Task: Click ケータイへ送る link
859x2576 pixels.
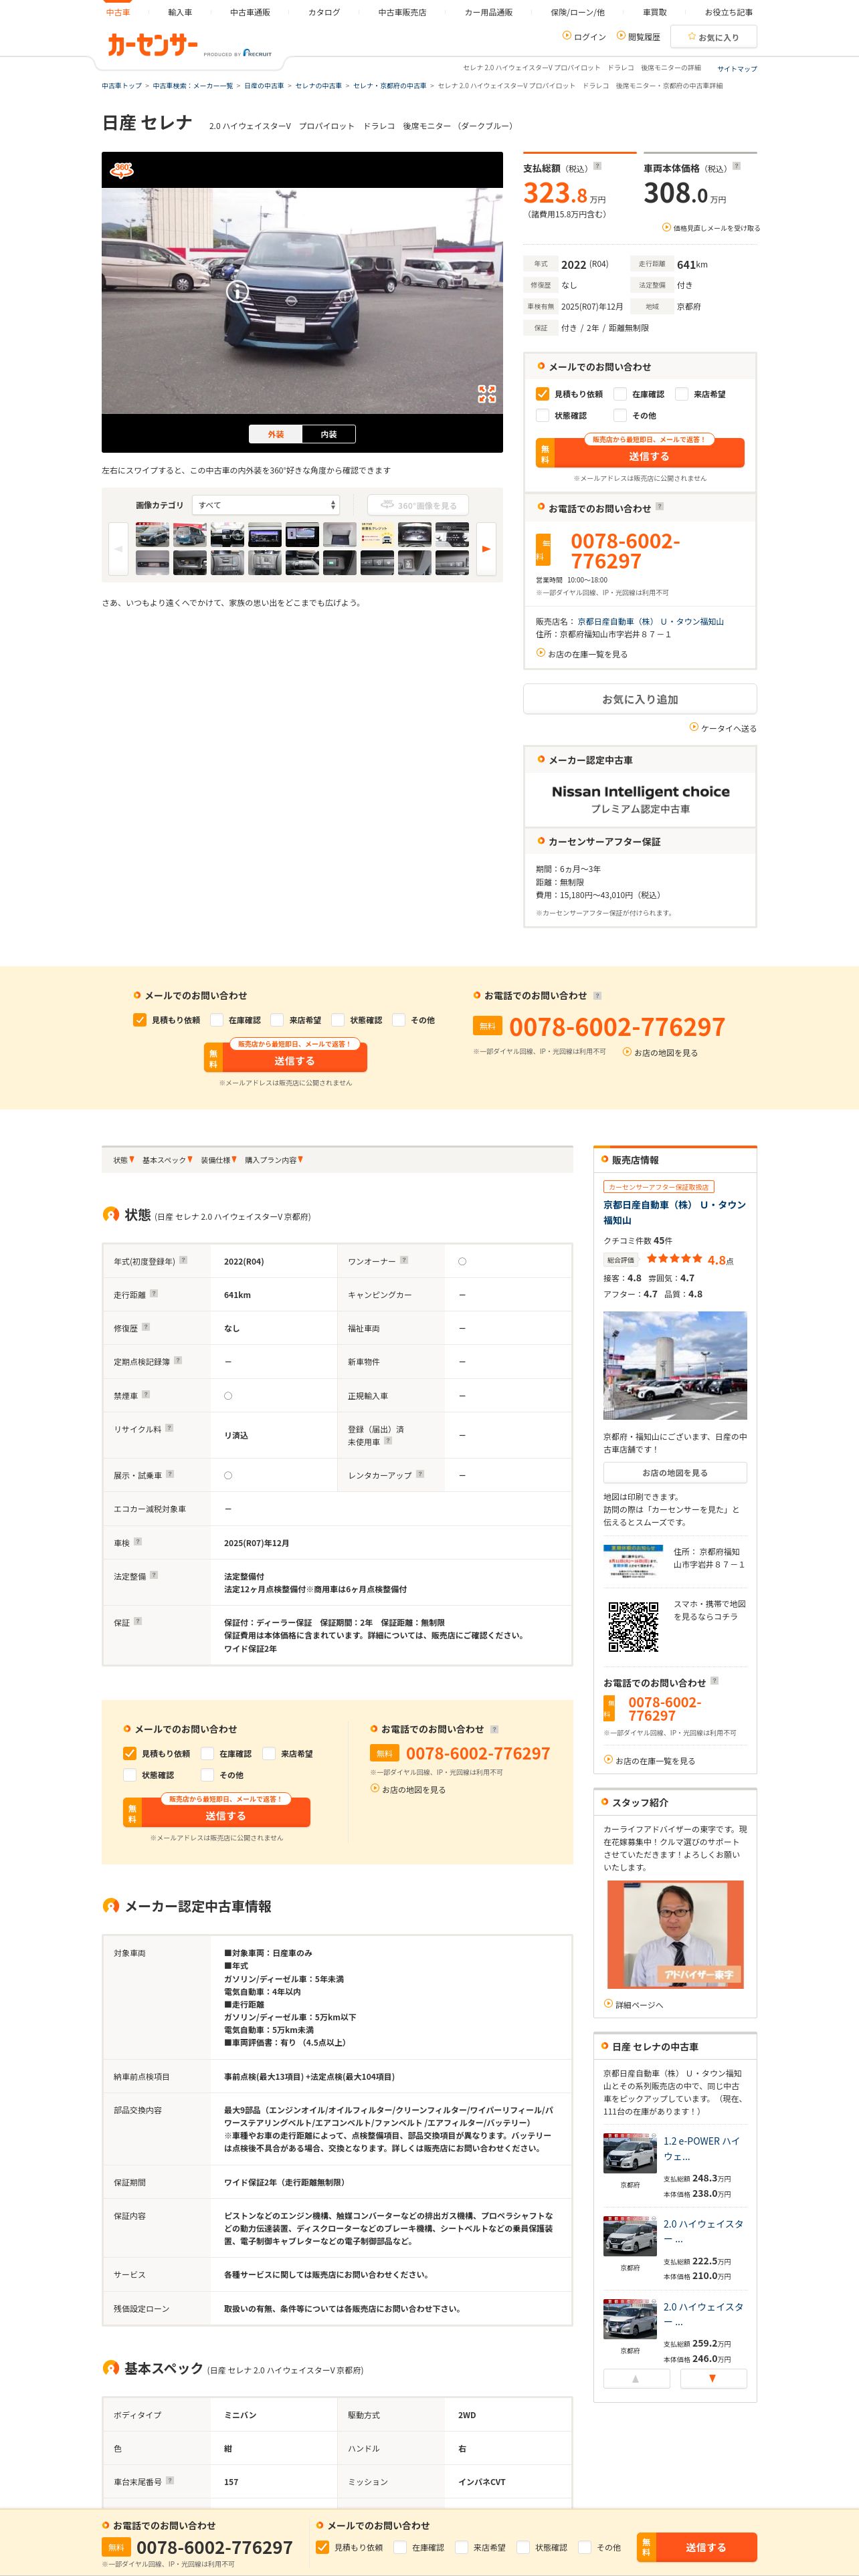Action: click(723, 728)
